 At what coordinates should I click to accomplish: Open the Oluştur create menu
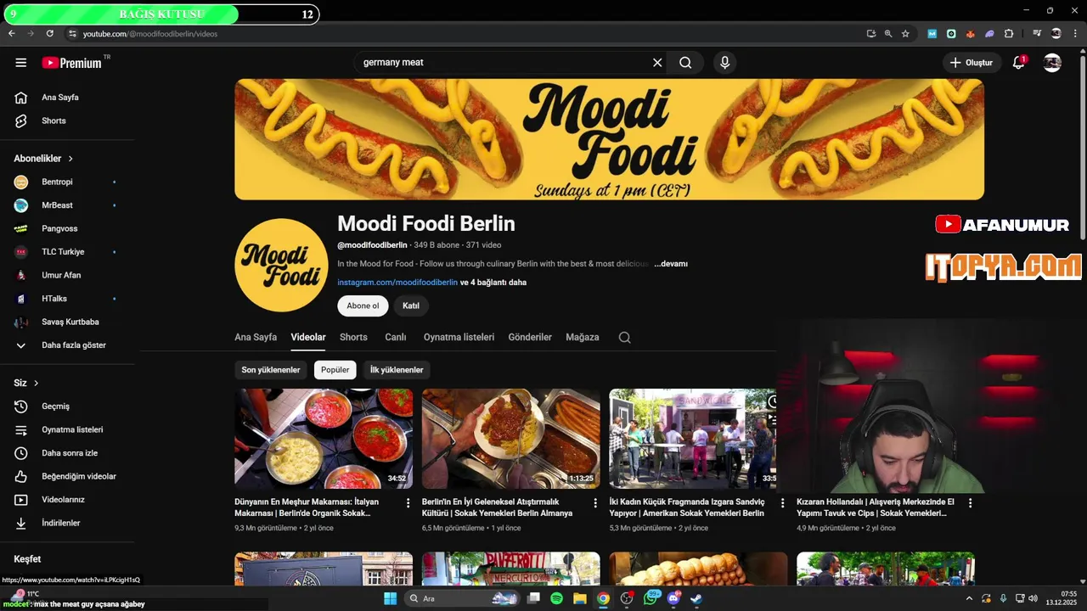point(972,63)
